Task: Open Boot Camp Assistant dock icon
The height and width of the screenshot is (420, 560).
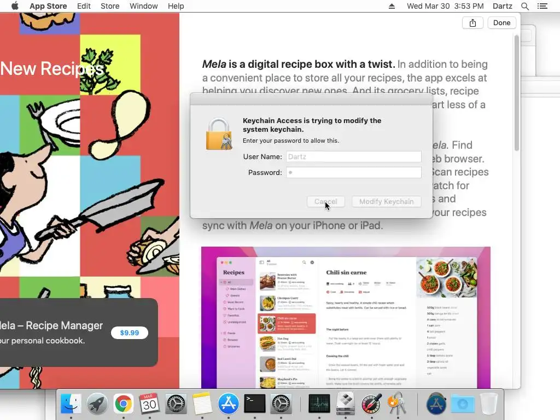Action: click(346, 404)
